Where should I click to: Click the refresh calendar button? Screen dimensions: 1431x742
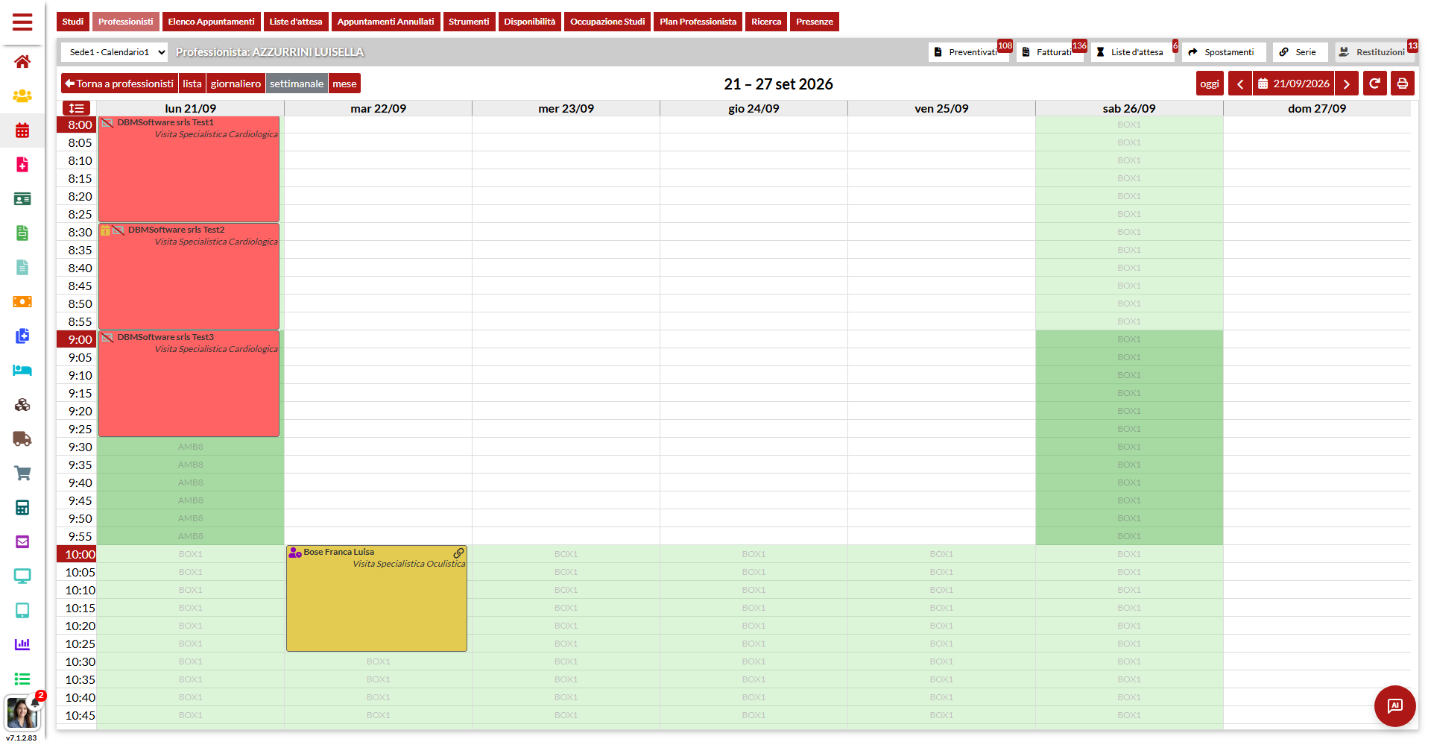click(1375, 84)
